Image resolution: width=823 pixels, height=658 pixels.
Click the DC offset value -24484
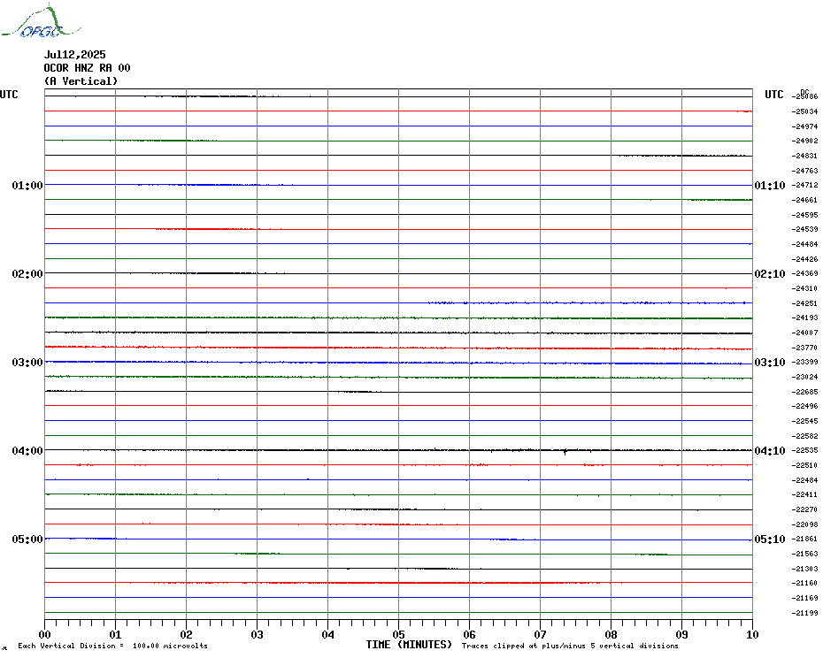pos(804,244)
